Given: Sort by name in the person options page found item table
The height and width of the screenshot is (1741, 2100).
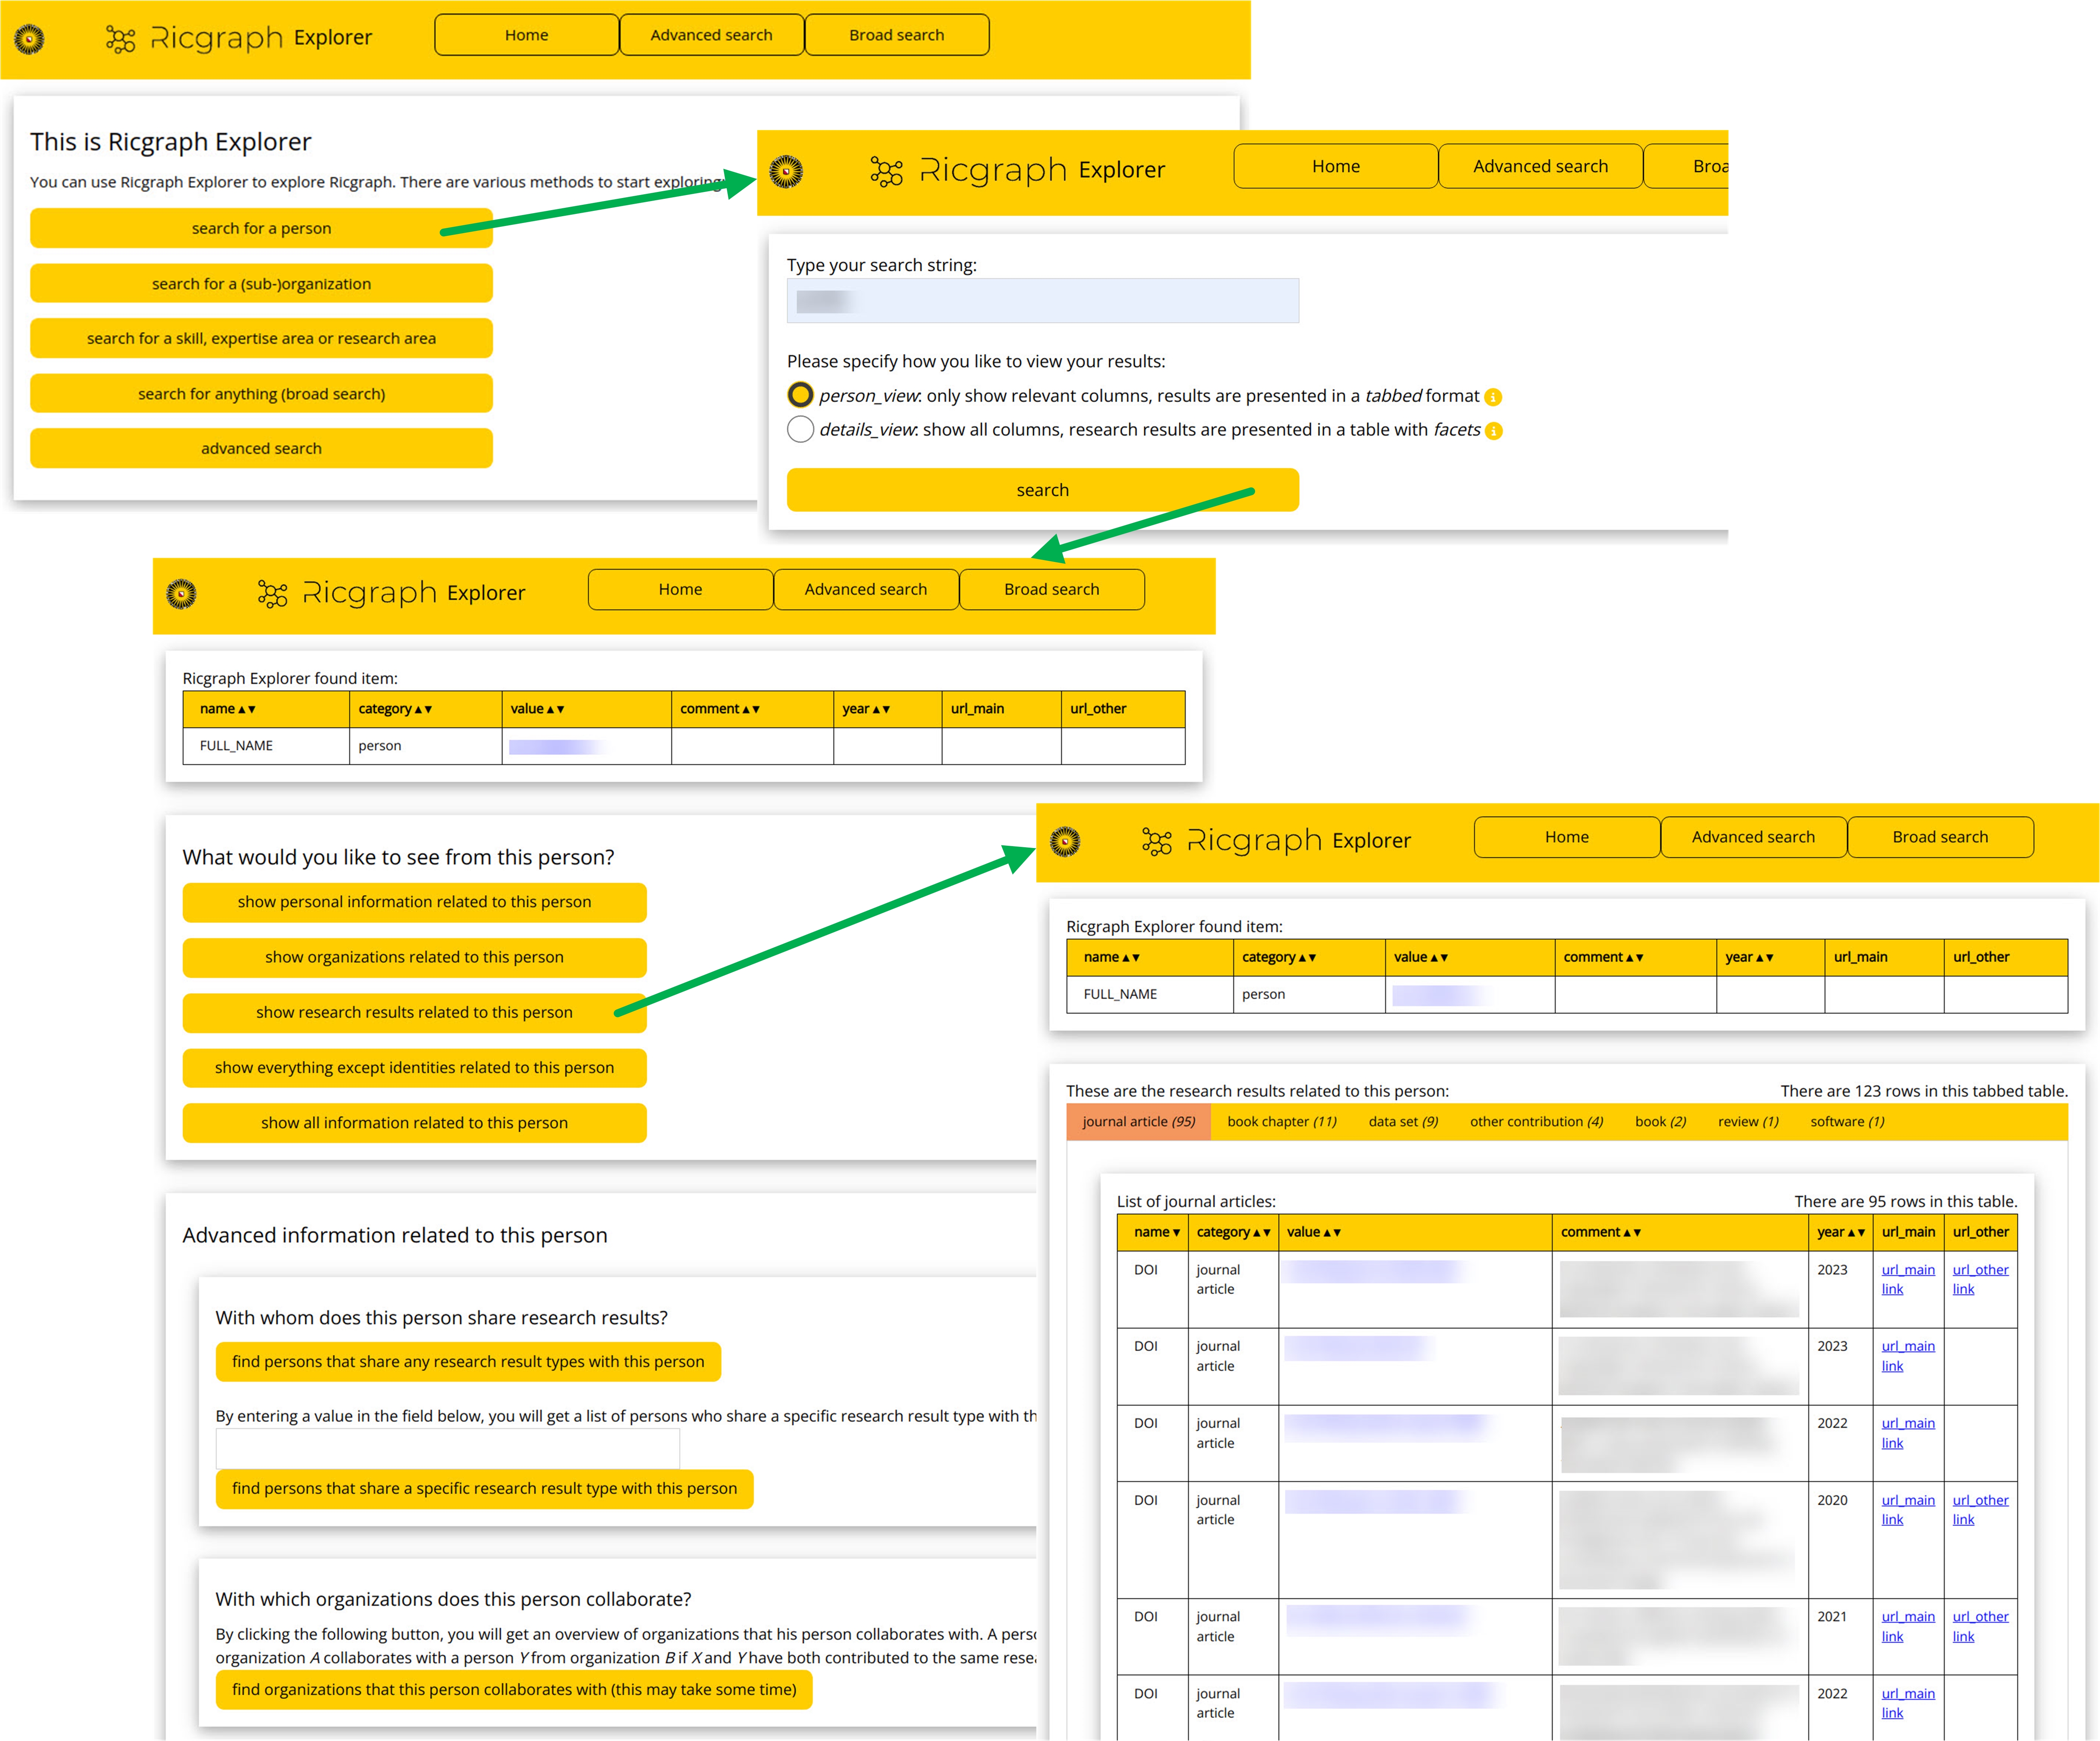Looking at the screenshot, I should pos(228,709).
